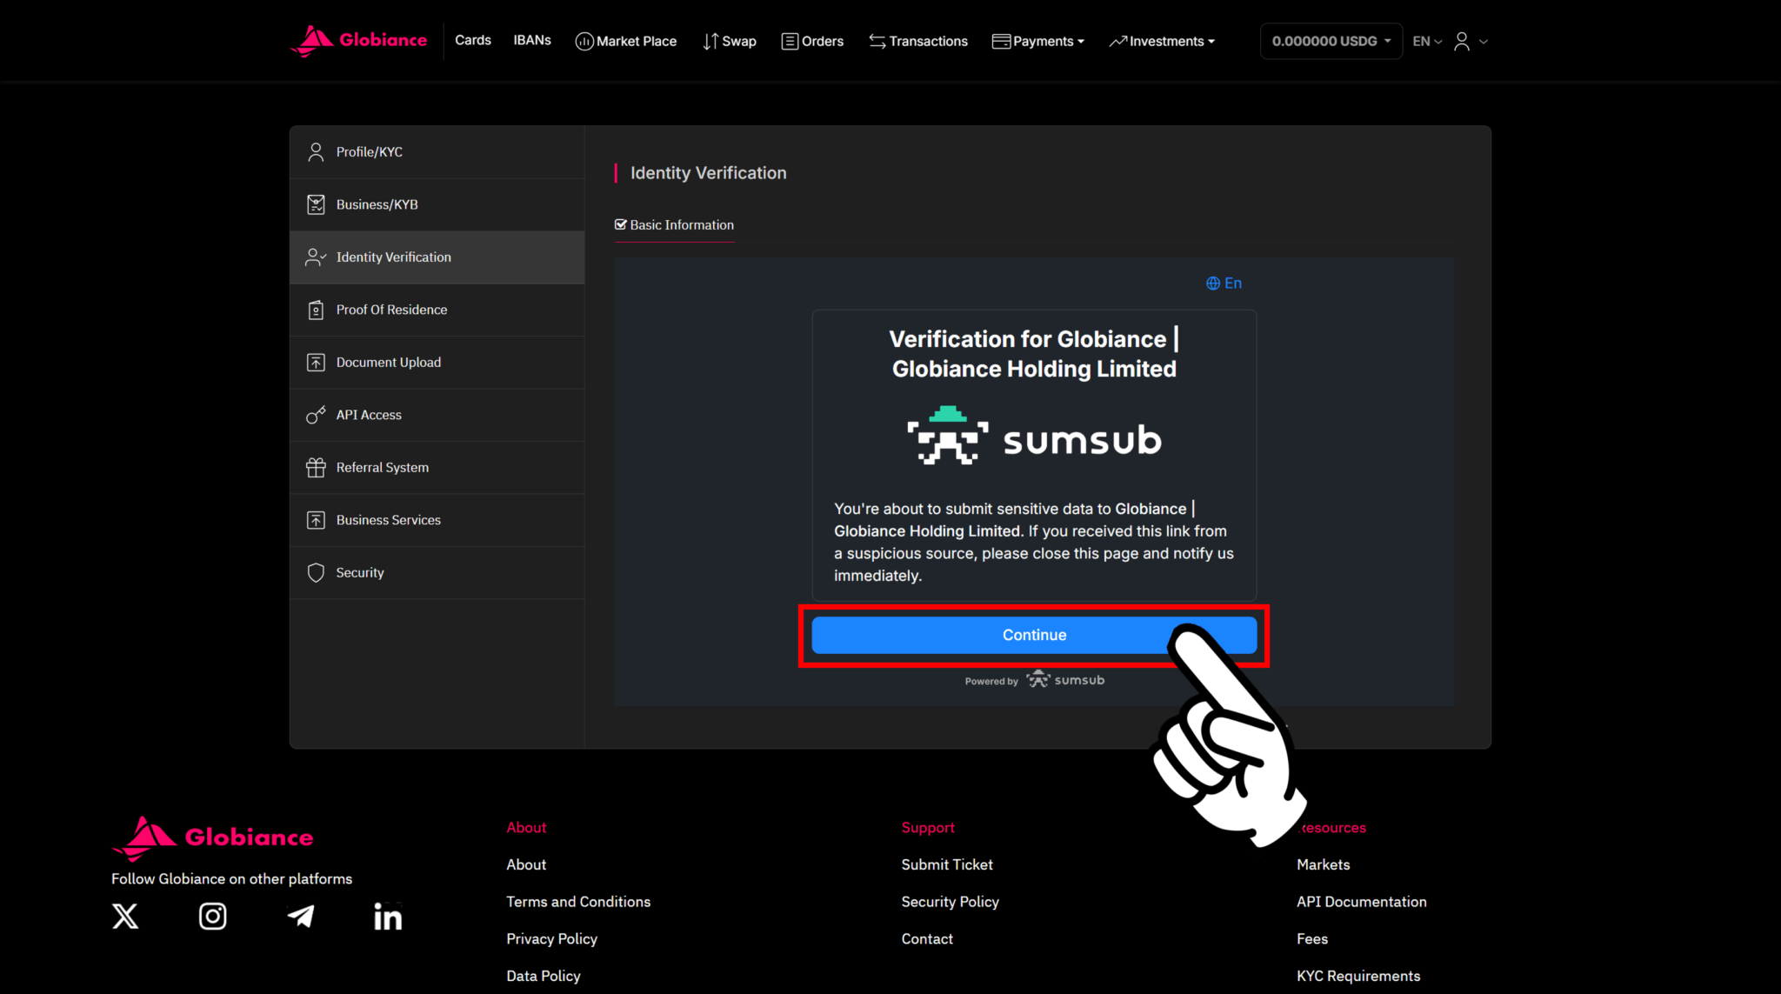Click the Globiance logo in header
The width and height of the screenshot is (1781, 994).
click(358, 40)
